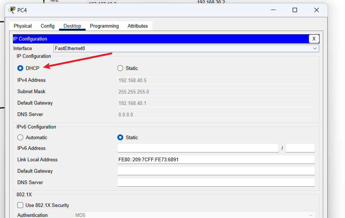Select the IPv4 Static radio button
The image size is (345, 218).
(120, 68)
